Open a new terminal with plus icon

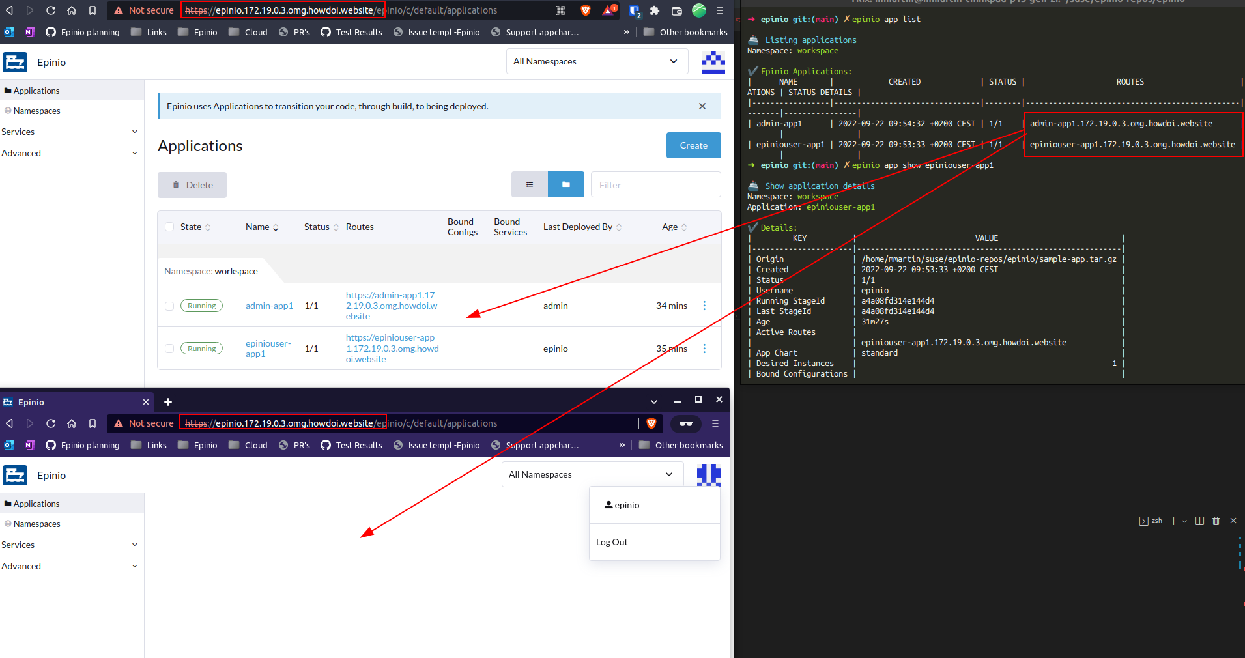point(1172,521)
